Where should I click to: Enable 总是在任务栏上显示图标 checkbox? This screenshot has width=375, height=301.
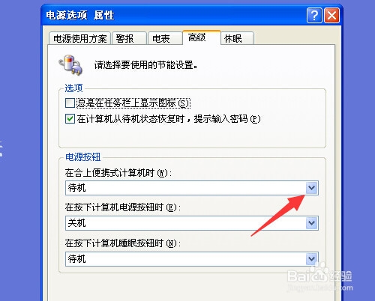70,103
